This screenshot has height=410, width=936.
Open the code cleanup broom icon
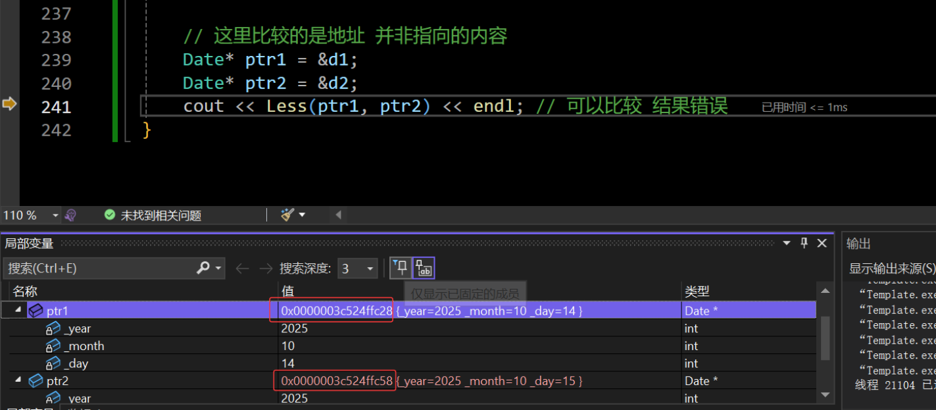tap(287, 215)
